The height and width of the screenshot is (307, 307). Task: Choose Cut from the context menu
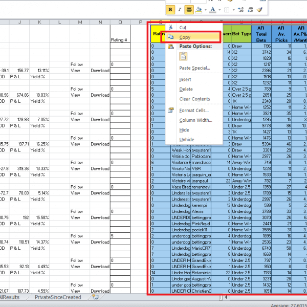194,28
